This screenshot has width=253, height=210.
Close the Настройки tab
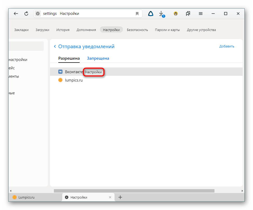[x=110, y=197]
